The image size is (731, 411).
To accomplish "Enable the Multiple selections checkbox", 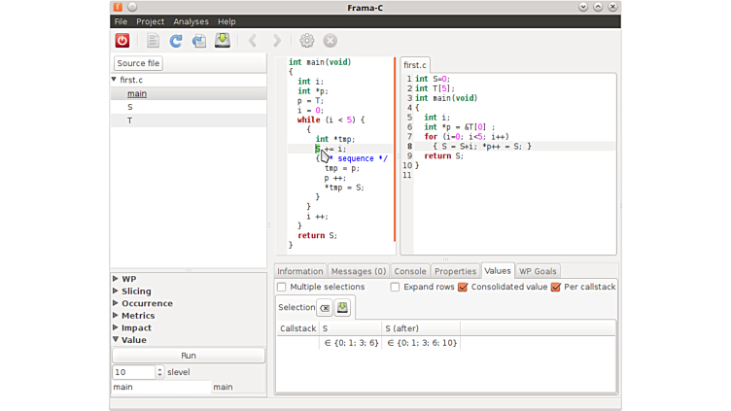I will point(282,288).
